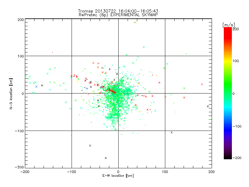Click the subtitle 'RwPretec (8p) EXPERIMENTAL SKYMAP'
Screen dimensions: 249x187
click(118, 15)
